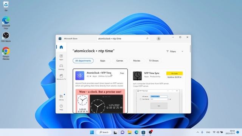Screen dimensions: 242x136
Task: Click NTP Time Sync screenshot thumbnail
Action: (x=158, y=101)
